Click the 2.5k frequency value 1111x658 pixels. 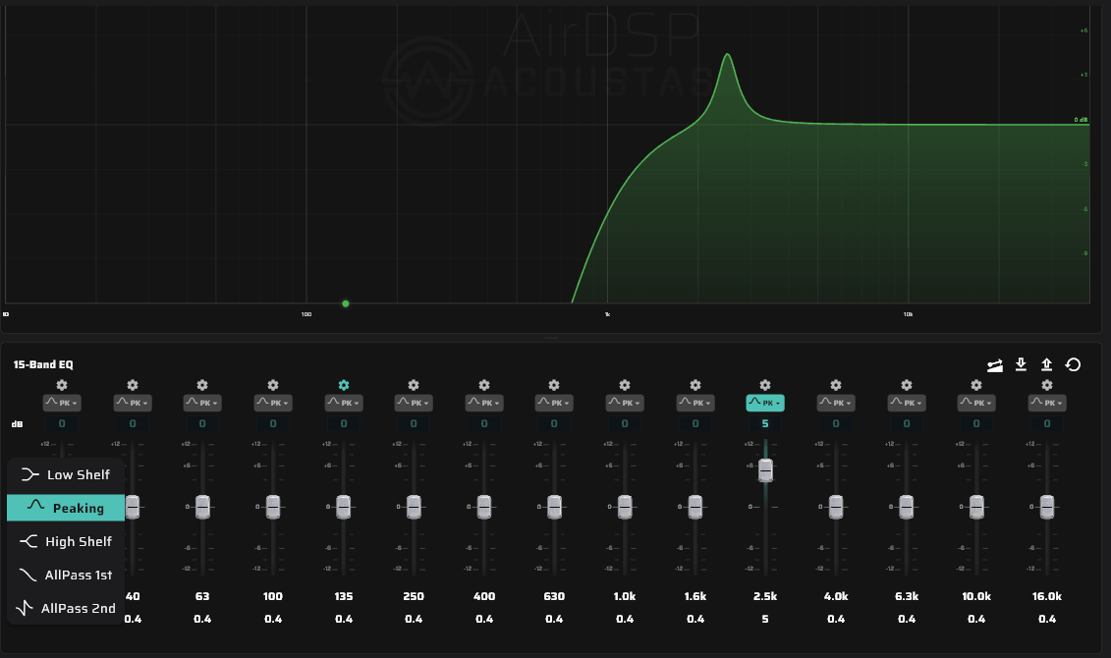pyautogui.click(x=765, y=596)
